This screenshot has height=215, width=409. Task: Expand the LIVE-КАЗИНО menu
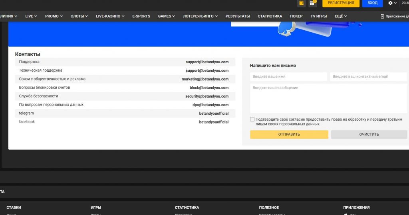pos(110,16)
